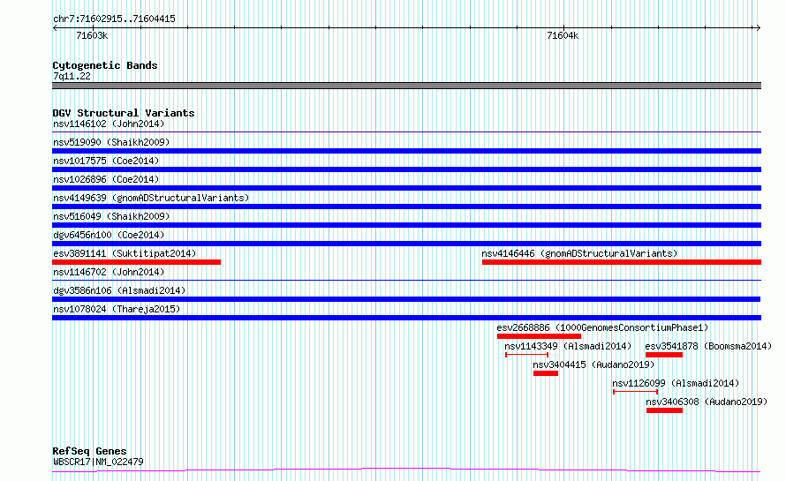Click the nsv1143349 (Alsmadi2014) interval marker
The width and height of the screenshot is (786, 481).
pyautogui.click(x=527, y=355)
